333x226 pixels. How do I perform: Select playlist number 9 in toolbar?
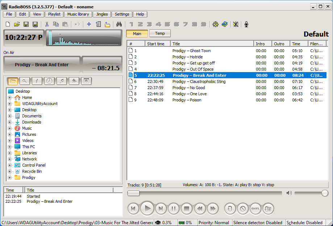(x=203, y=24)
